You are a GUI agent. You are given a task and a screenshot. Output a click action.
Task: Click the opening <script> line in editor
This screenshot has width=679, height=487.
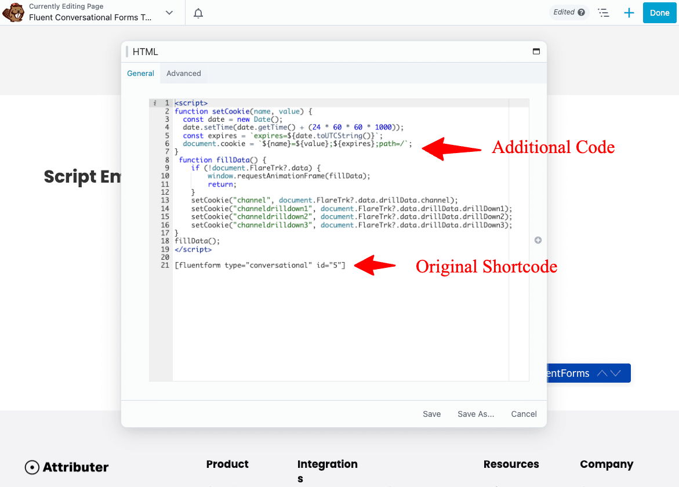191,103
